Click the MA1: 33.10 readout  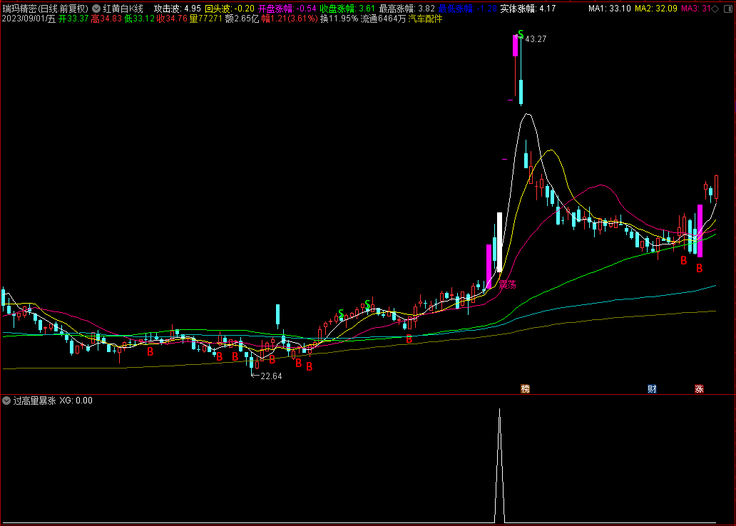pos(609,9)
